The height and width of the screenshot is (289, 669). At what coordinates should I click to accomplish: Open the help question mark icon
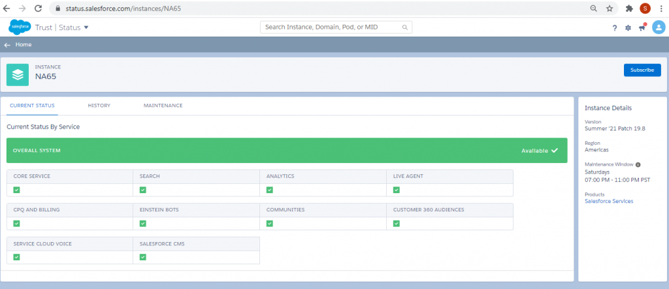pyautogui.click(x=615, y=28)
